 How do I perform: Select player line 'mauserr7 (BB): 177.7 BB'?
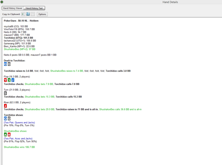coord(17,35)
